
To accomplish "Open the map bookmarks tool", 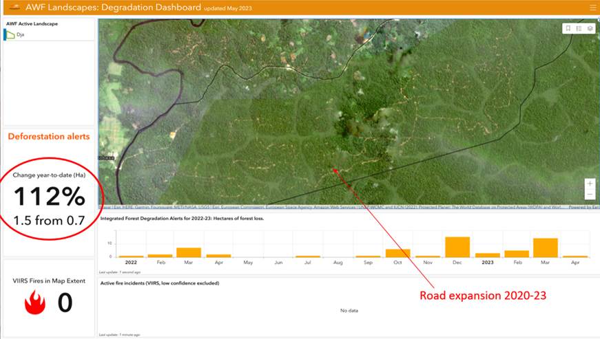I will click(x=568, y=28).
